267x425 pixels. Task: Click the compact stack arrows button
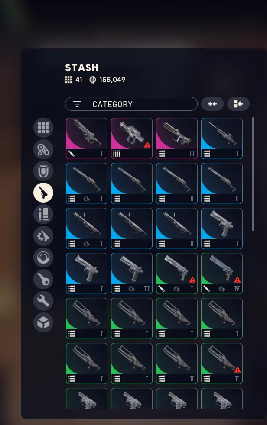(x=212, y=104)
